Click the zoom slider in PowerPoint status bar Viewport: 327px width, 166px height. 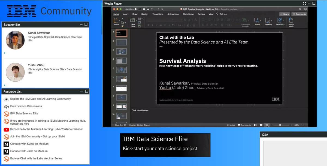tap(281, 125)
